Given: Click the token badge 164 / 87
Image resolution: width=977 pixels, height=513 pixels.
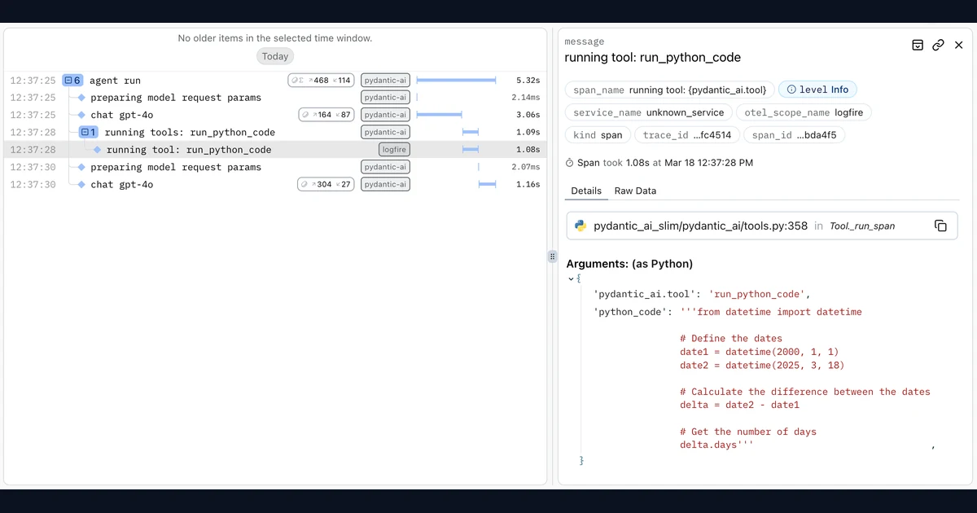Looking at the screenshot, I should click(326, 115).
